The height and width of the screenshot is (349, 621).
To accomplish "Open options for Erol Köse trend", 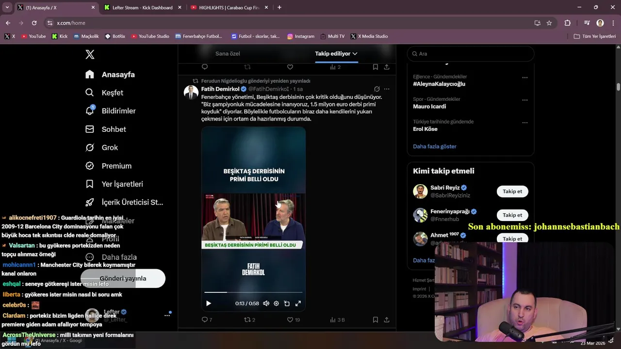I will coord(524,123).
